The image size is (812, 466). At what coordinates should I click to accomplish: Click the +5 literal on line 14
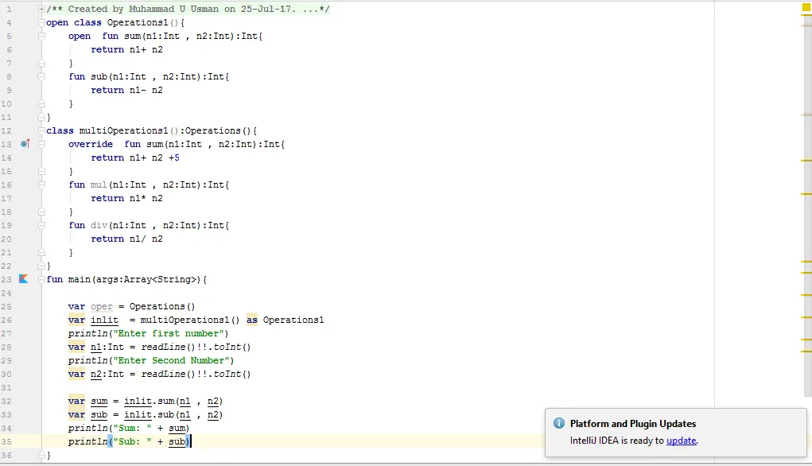pos(174,157)
